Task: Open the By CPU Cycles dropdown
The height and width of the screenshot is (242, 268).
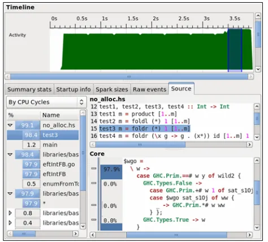Action: click(x=46, y=102)
